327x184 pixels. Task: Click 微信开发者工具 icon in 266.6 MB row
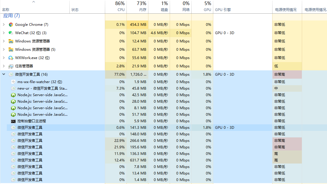click(x=13, y=141)
